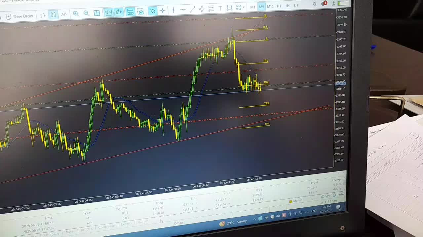
Task: Select the Fibonacci retracement tool
Action: pyautogui.click(x=211, y=9)
